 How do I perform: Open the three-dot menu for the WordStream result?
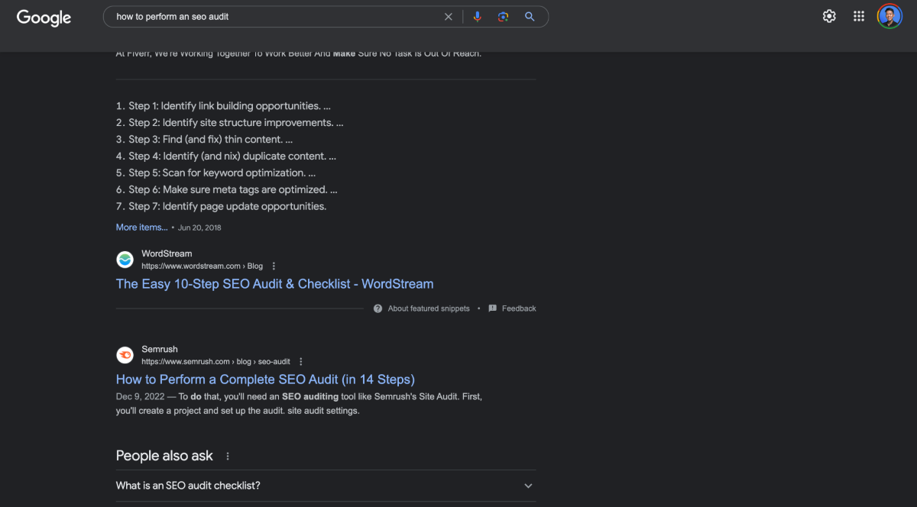(274, 266)
